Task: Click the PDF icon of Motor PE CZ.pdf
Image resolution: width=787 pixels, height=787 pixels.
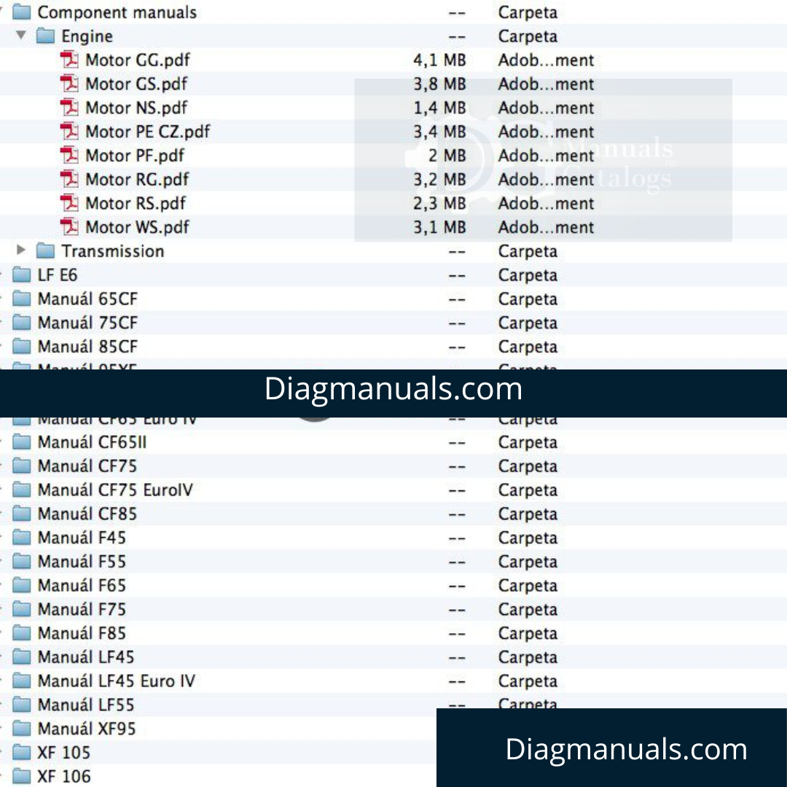Action: pyautogui.click(x=70, y=132)
